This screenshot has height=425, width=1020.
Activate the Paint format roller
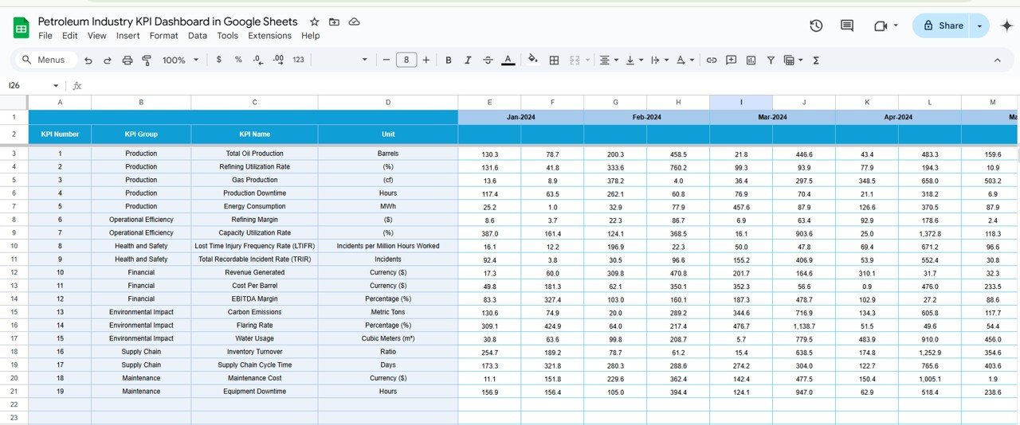click(x=147, y=60)
